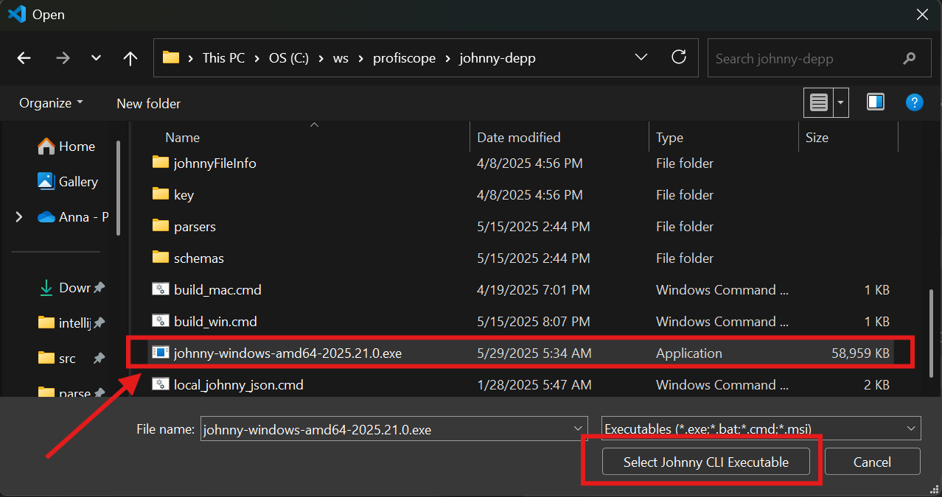Open the File name dropdown arrow
The image size is (942, 497).
tap(578, 429)
